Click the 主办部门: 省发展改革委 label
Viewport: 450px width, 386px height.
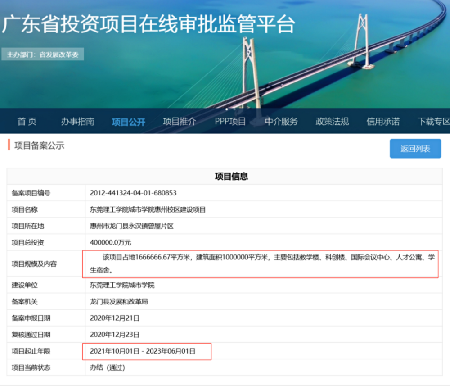coord(43,54)
